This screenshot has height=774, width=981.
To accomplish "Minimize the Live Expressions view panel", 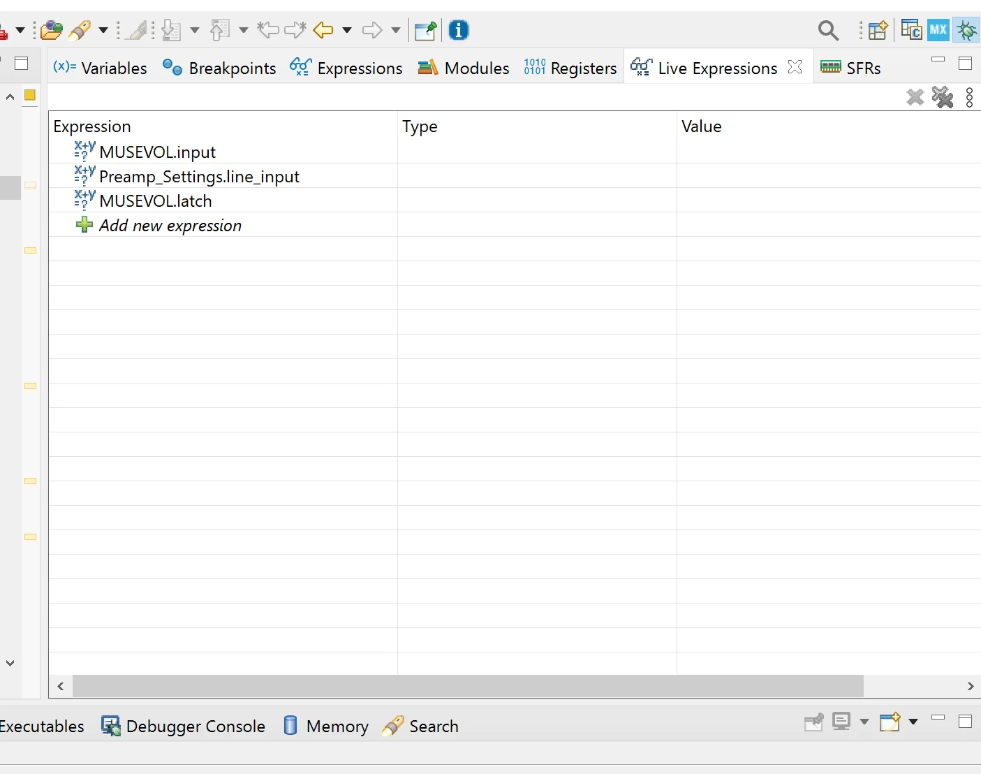I will [x=938, y=60].
